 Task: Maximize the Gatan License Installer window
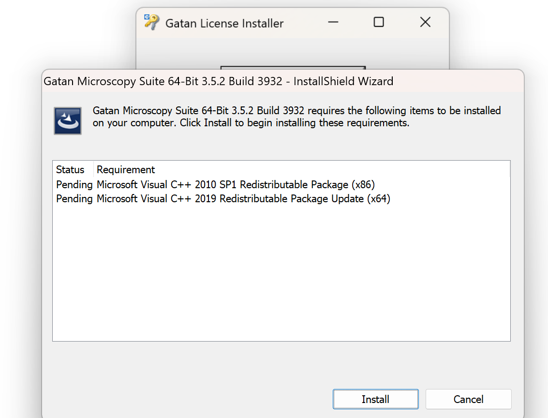pyautogui.click(x=379, y=22)
